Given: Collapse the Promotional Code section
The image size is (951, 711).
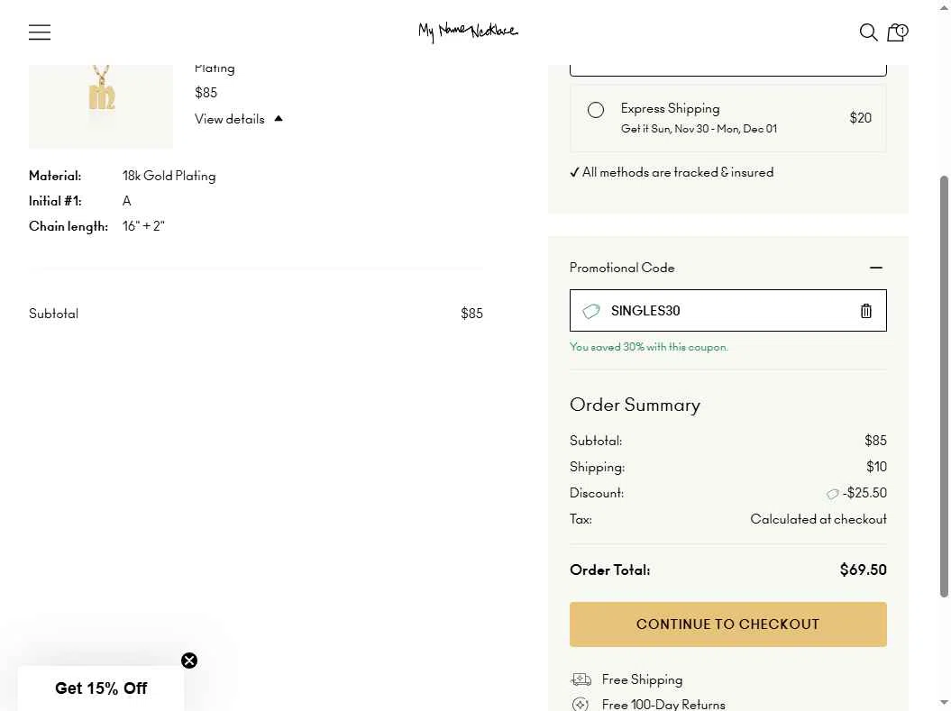Looking at the screenshot, I should click(875, 268).
